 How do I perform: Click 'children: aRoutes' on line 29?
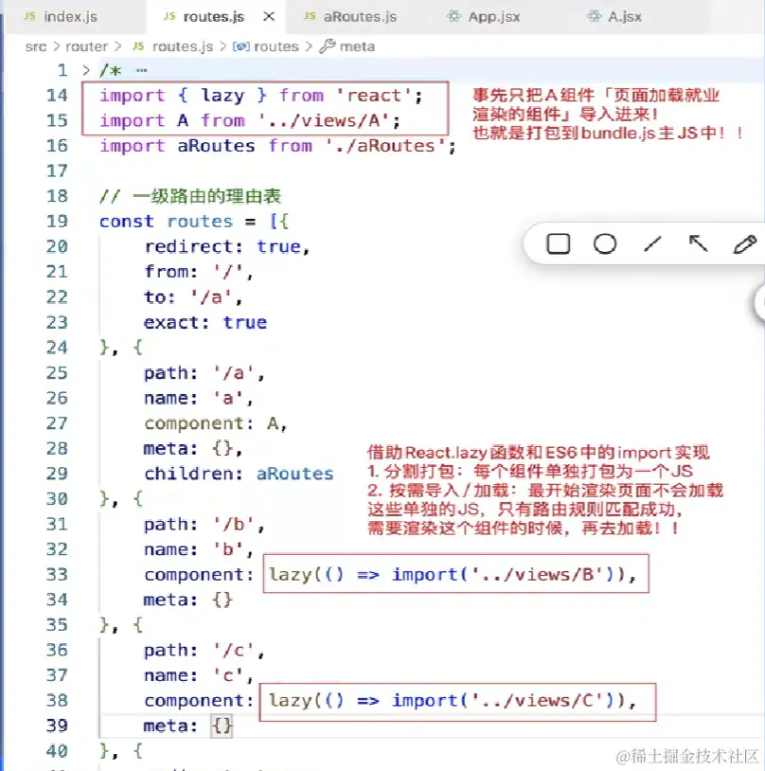[239, 474]
